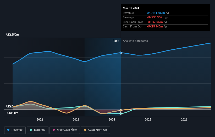
Task: Click the orange Cash From Op legend dot
Action: point(85,130)
